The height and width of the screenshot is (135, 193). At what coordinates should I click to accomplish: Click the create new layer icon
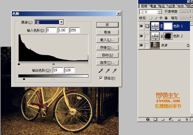pyautogui.click(x=179, y=119)
